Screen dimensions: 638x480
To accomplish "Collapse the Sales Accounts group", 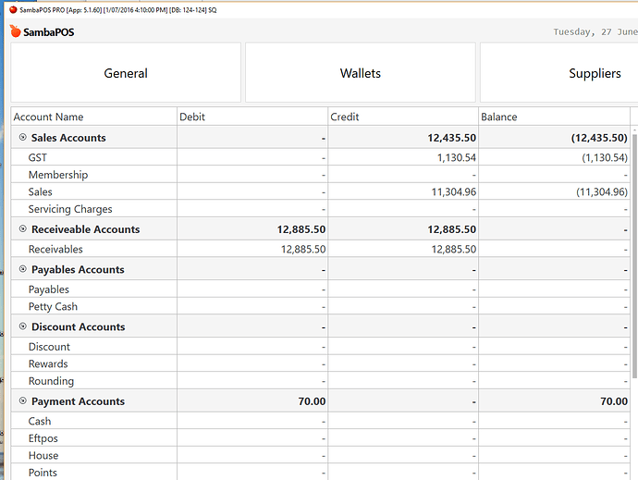I will point(23,137).
